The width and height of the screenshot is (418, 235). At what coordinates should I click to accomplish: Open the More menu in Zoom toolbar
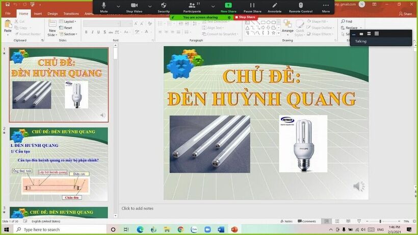tap(326, 7)
